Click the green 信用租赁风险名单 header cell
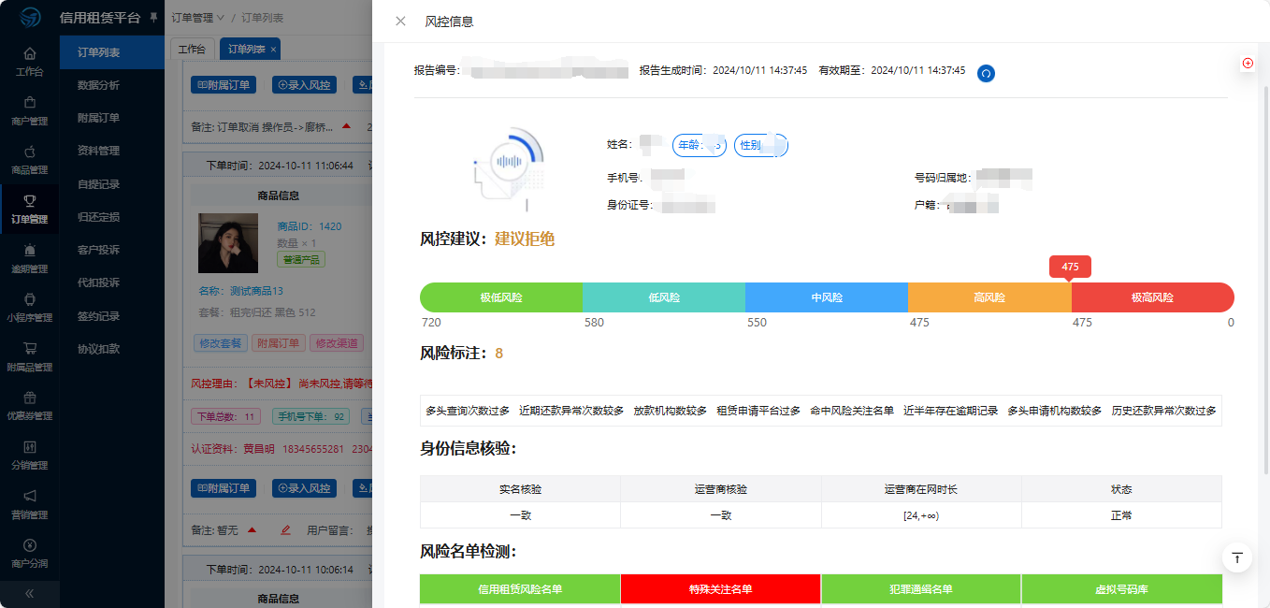Image resolution: width=1270 pixels, height=608 pixels. click(520, 589)
